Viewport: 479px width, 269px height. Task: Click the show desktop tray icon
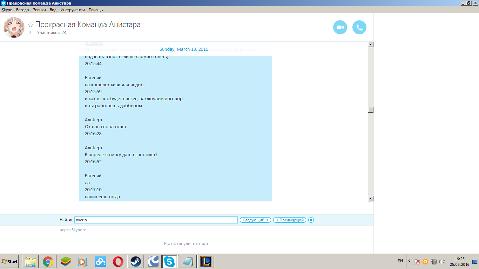tap(475, 262)
